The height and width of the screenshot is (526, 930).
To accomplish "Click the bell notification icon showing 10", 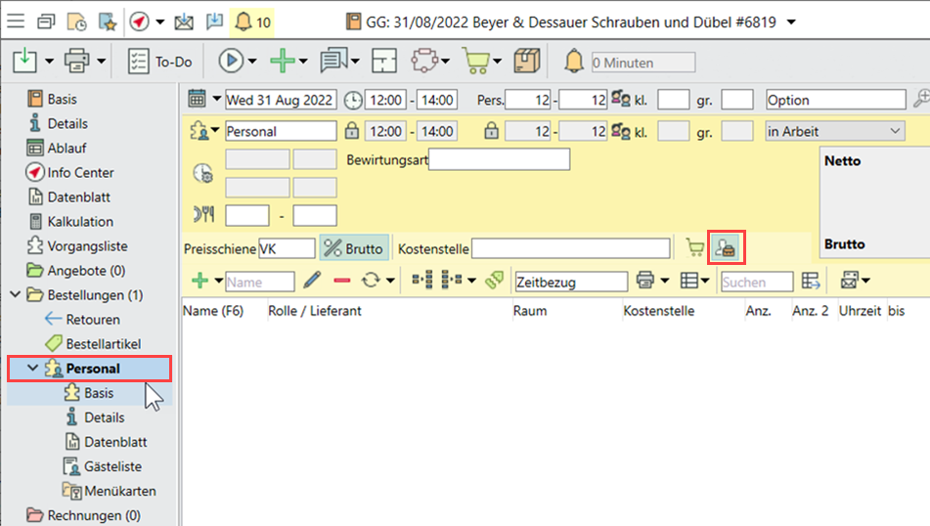I will pyautogui.click(x=251, y=22).
